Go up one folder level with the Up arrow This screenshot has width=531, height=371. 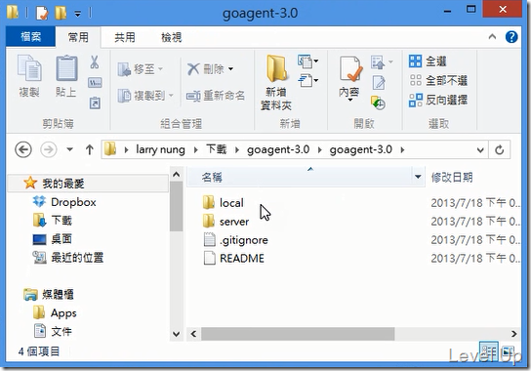coord(90,149)
